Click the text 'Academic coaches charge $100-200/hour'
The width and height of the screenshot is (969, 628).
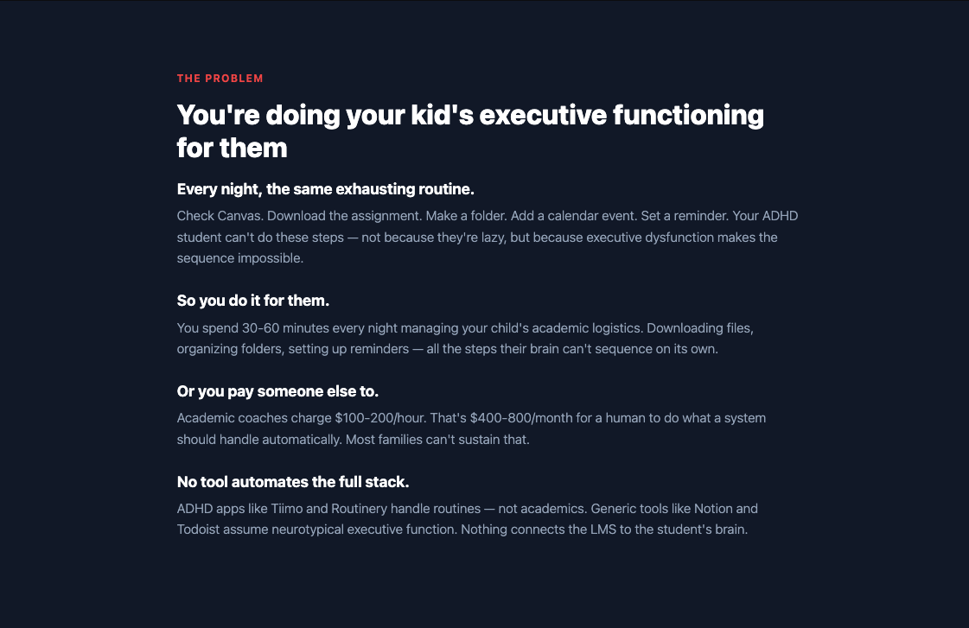point(301,418)
